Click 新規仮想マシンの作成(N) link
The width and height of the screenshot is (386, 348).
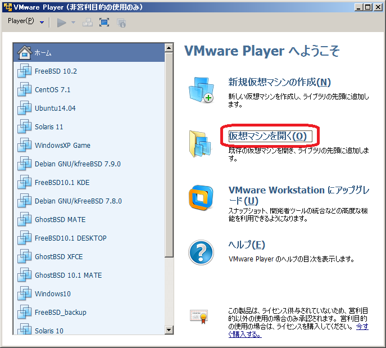pos(279,82)
